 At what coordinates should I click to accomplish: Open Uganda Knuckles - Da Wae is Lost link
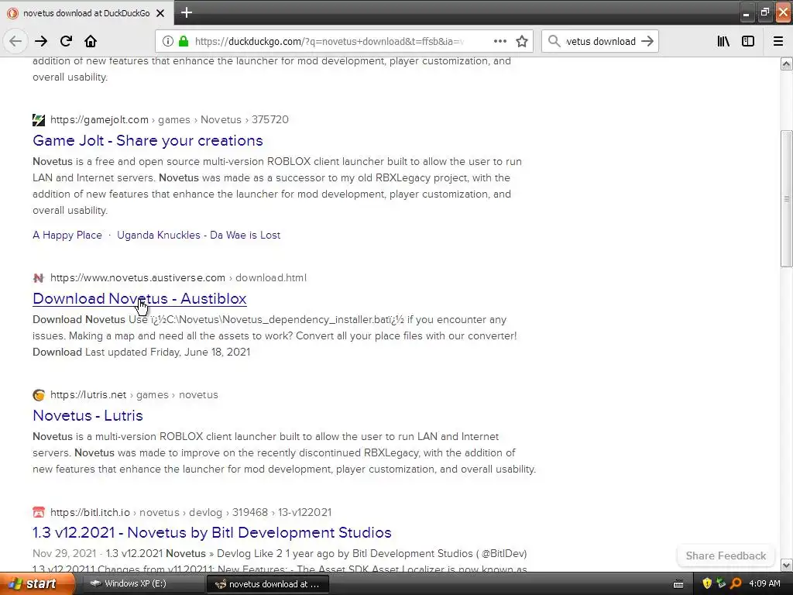pyautogui.click(x=199, y=236)
